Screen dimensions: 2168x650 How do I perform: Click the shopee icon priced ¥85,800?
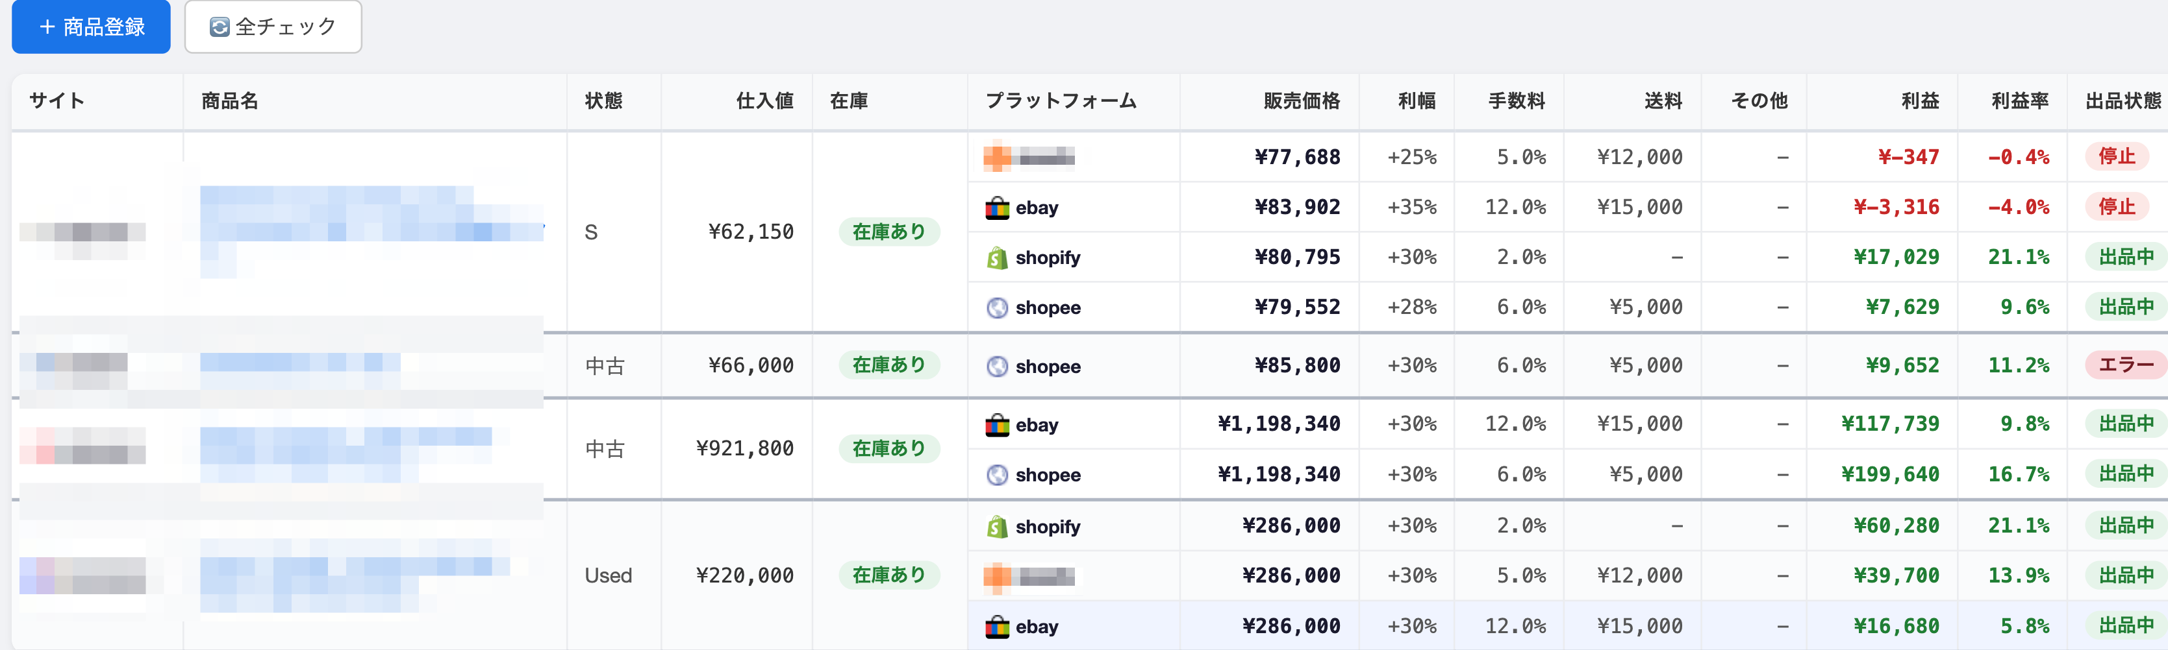pyautogui.click(x=996, y=367)
